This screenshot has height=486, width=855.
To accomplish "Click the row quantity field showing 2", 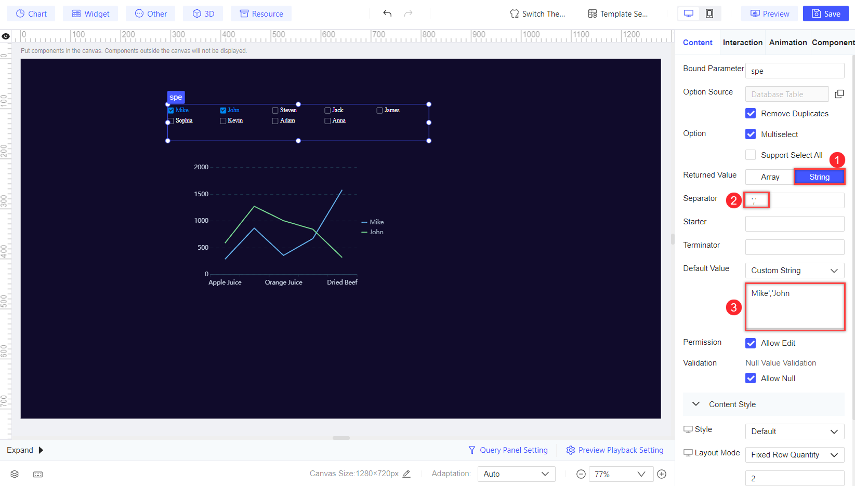I will pos(795,478).
